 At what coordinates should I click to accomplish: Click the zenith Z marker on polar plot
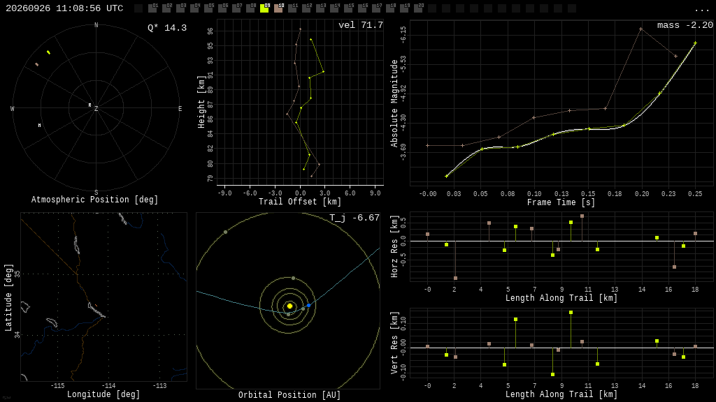[96, 108]
